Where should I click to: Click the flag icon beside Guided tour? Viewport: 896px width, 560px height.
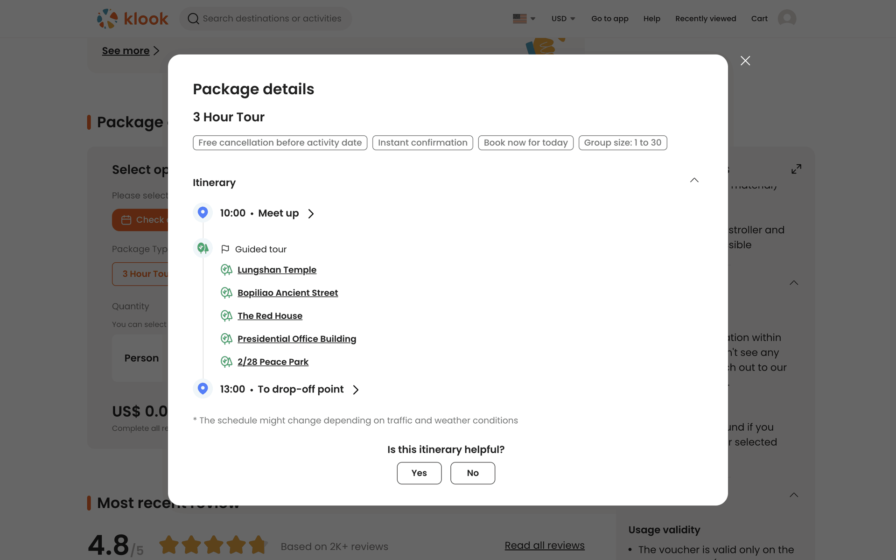[x=225, y=249]
